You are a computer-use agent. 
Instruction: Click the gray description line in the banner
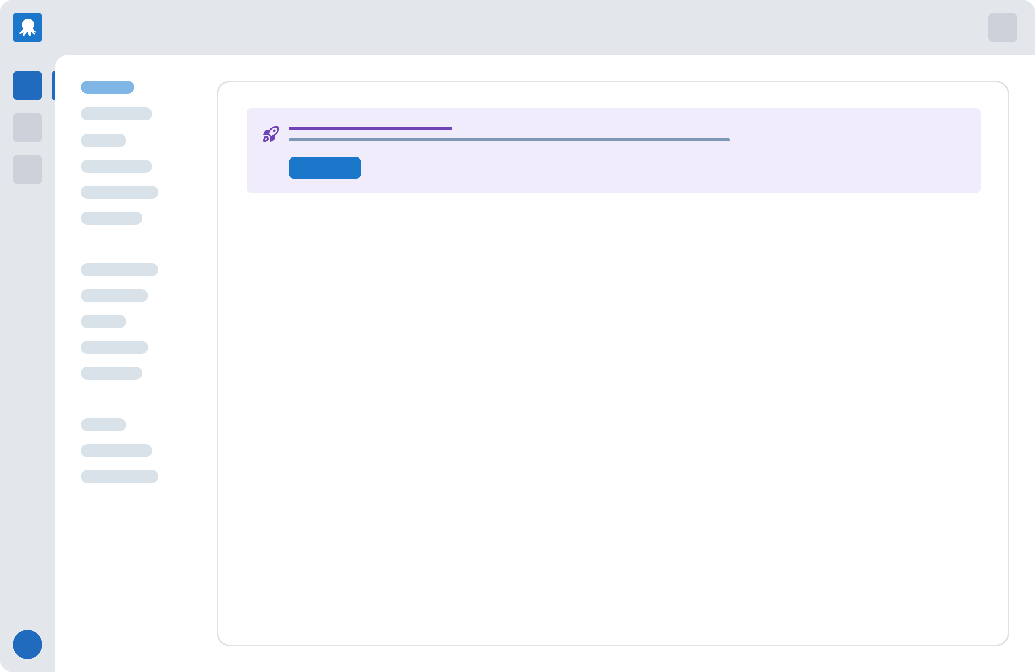[509, 140]
